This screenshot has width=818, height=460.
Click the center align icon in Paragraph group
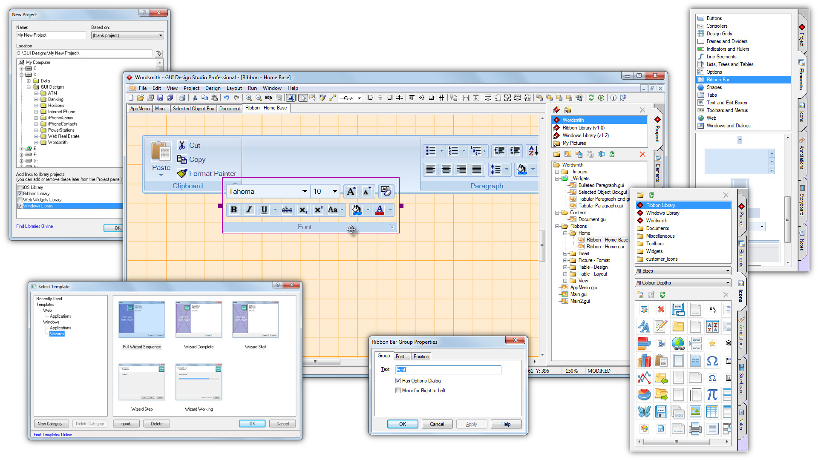point(446,170)
